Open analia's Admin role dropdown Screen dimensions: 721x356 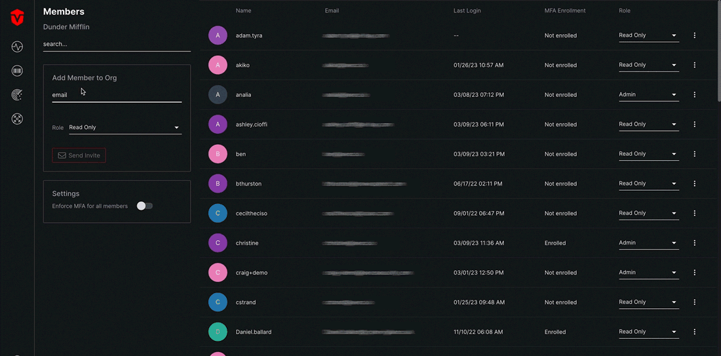coord(649,95)
